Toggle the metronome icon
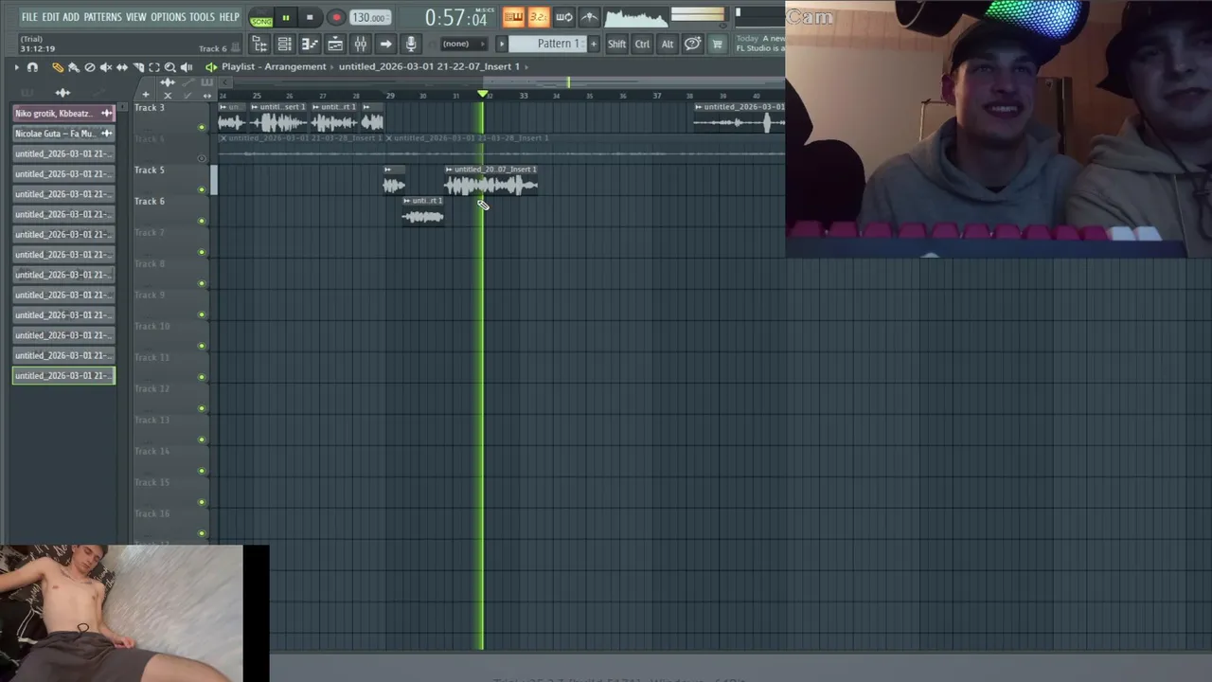1212x682 pixels. point(588,17)
